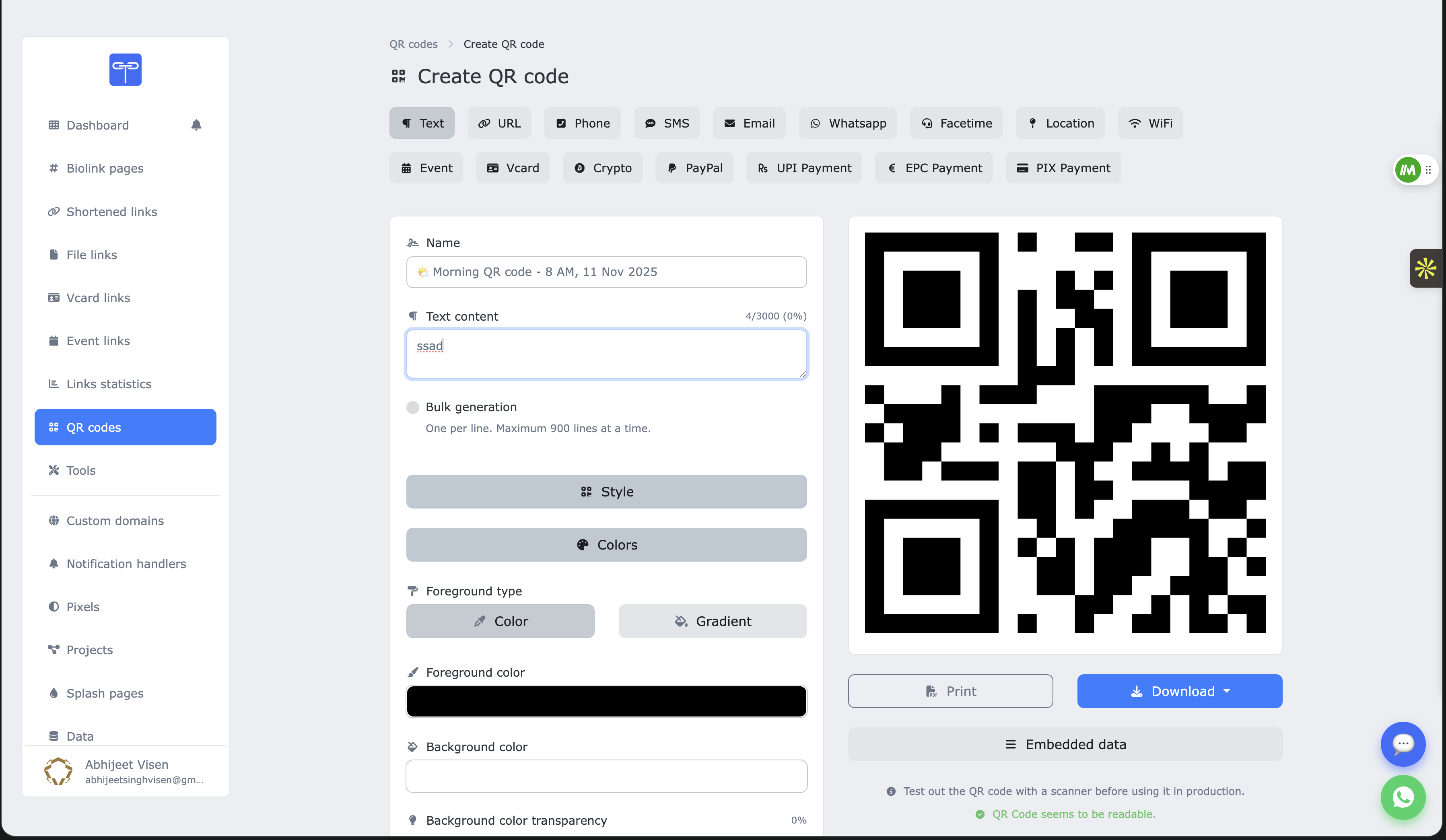Click the Print button

tap(950, 692)
